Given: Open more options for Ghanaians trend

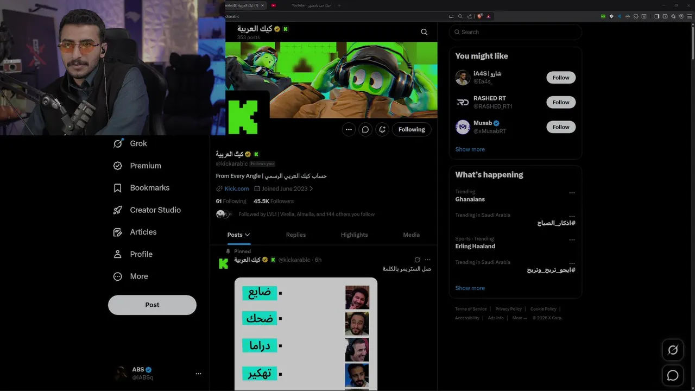Looking at the screenshot, I should pos(572,193).
